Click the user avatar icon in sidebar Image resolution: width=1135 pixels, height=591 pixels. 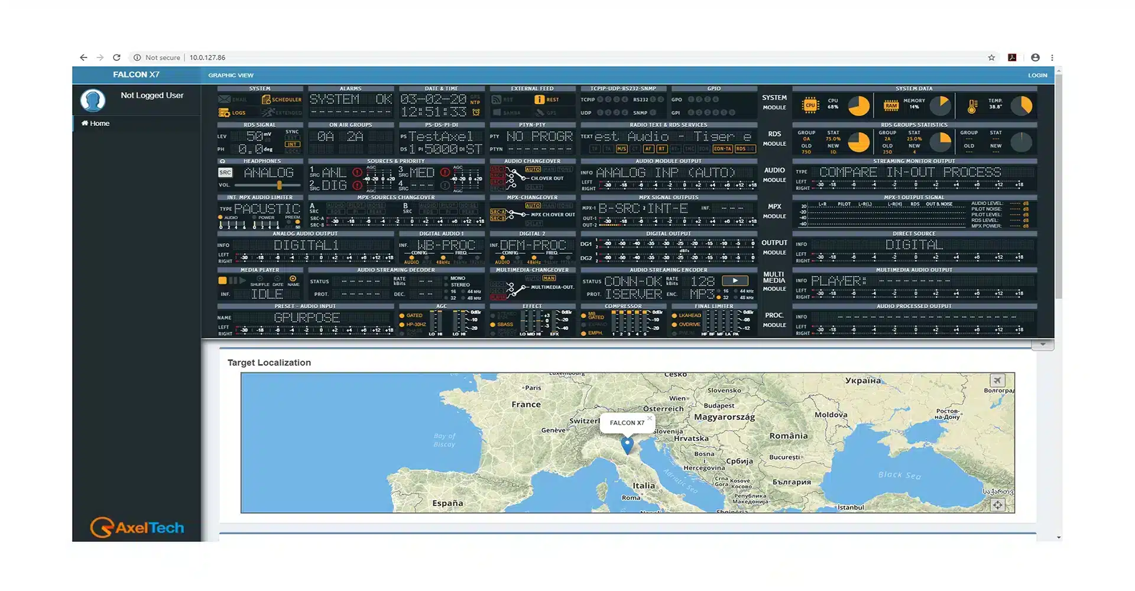[93, 100]
